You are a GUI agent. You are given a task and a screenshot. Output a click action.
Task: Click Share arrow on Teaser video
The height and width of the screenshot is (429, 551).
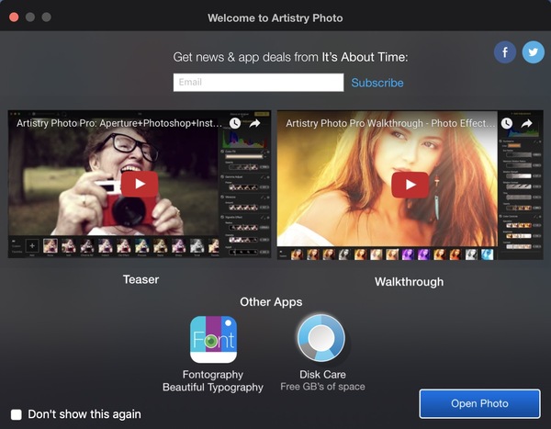[255, 123]
